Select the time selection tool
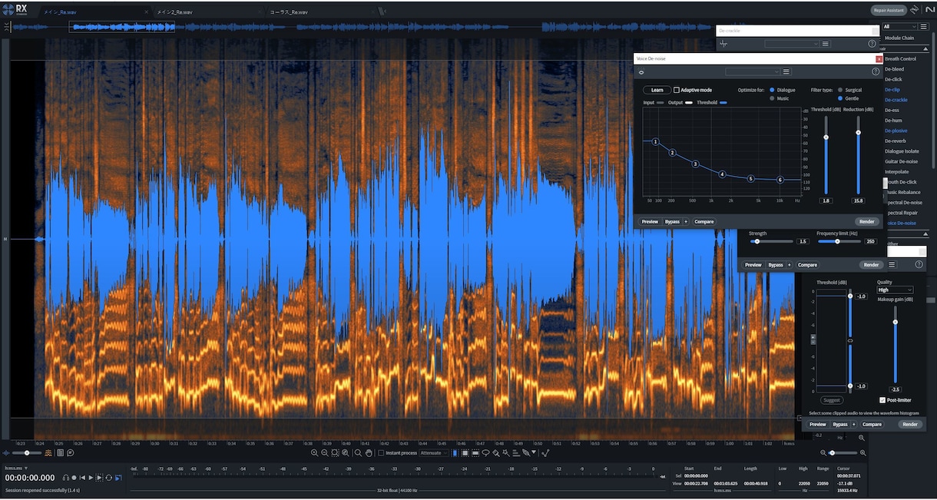The width and height of the screenshot is (937, 500). [455, 453]
